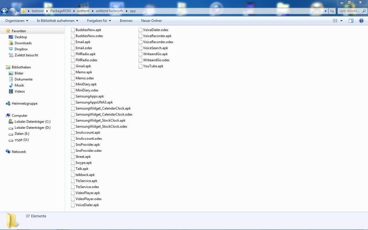Select the file name 'WriteandGo.apk'

(x=155, y=54)
